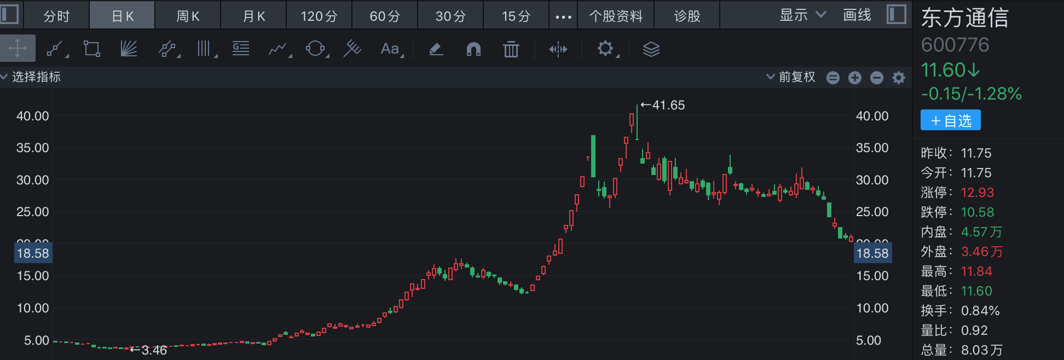Select the fan lines drawing tool
The image size is (1064, 360).
coord(129,49)
